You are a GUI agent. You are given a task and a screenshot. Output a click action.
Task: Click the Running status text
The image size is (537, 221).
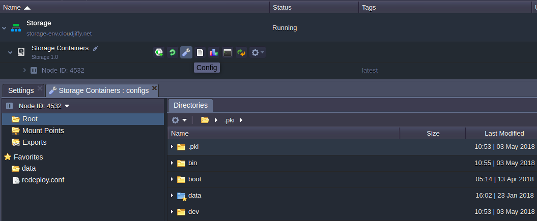click(285, 28)
